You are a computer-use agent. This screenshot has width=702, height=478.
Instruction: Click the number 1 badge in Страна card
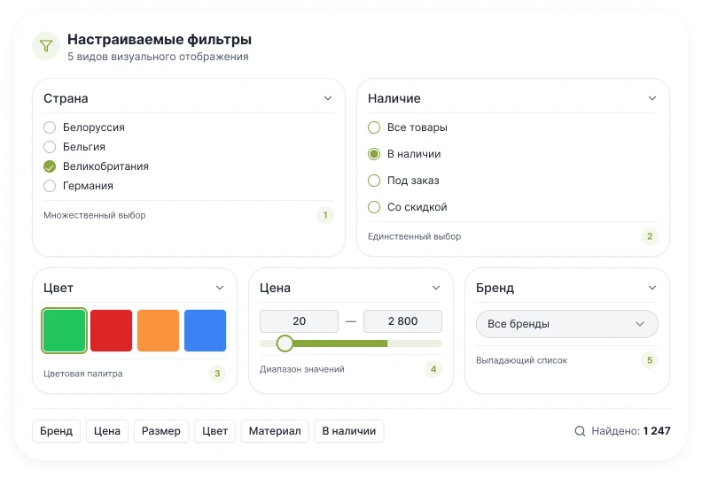coord(325,215)
